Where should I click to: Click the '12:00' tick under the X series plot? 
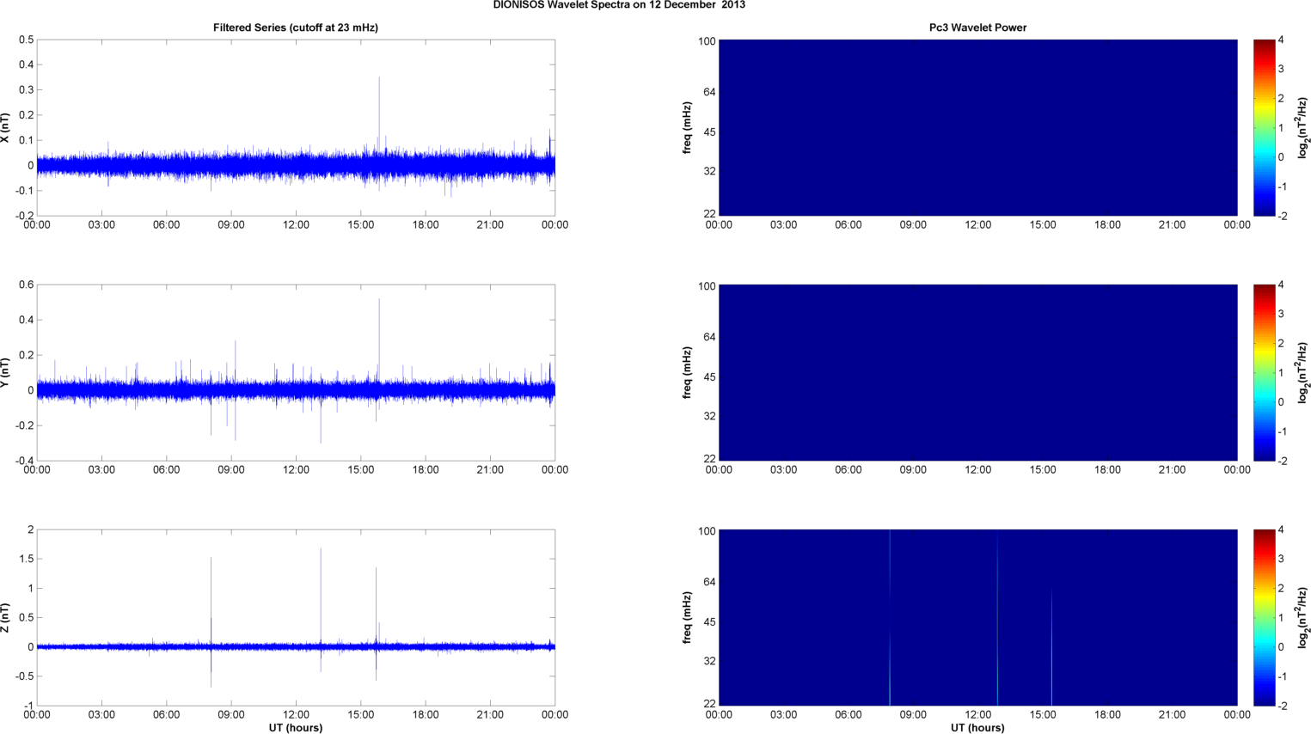(x=296, y=225)
